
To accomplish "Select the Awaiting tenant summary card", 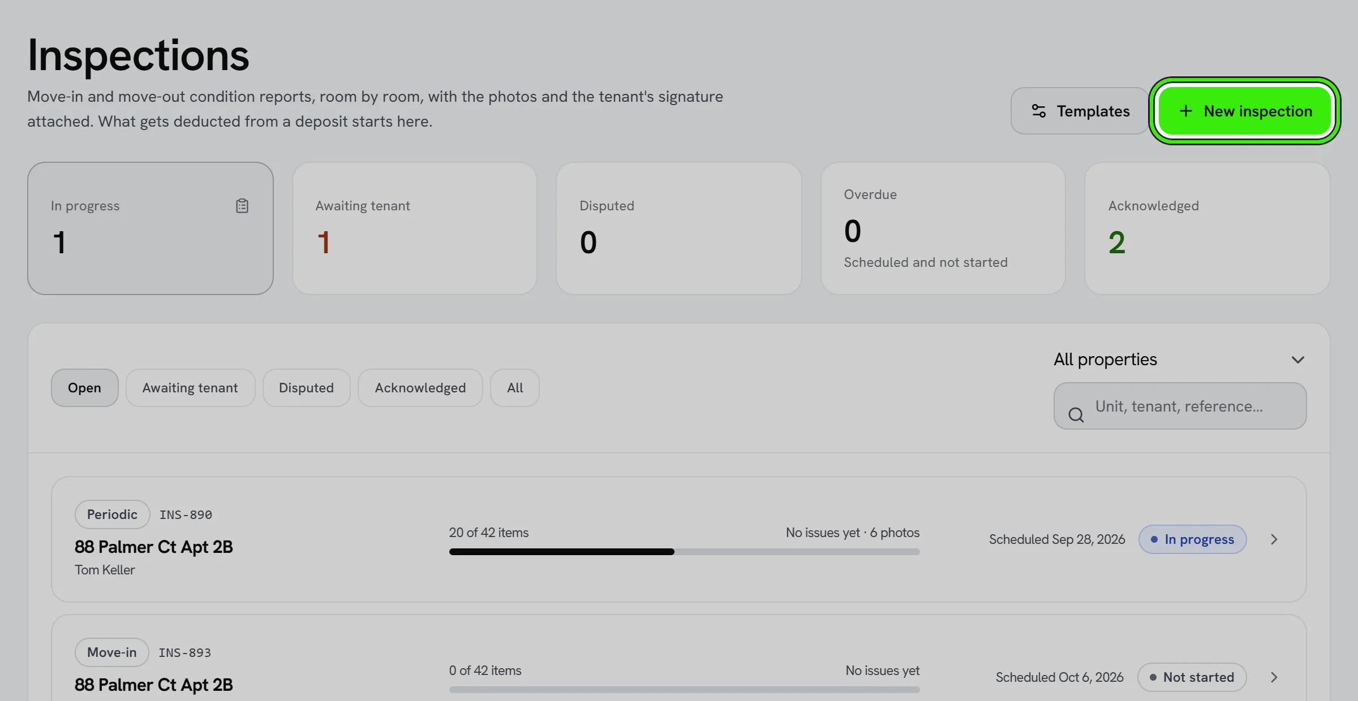I will coord(415,228).
